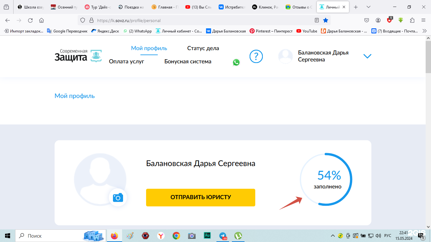
Task: Reload the page with the refresh icon
Action: (x=30, y=20)
